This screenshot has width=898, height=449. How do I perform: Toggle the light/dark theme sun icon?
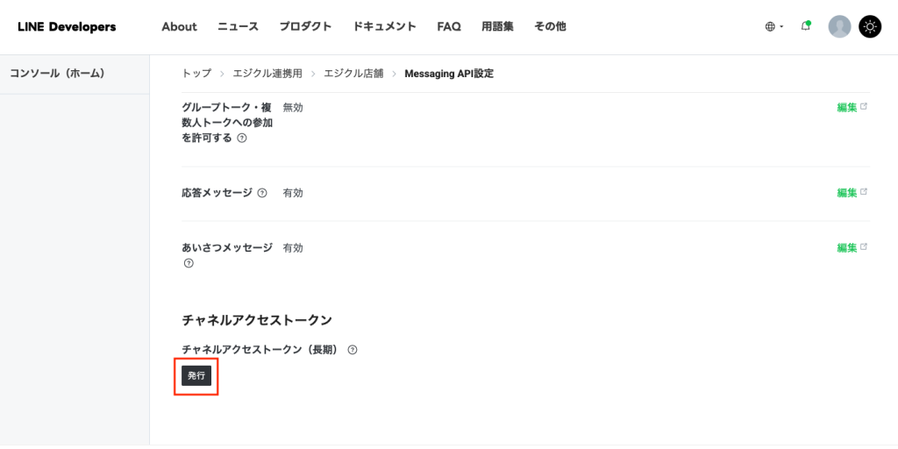(869, 26)
